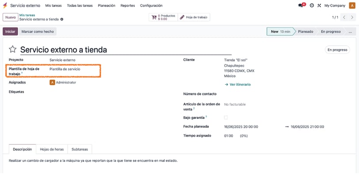Screen dimensions: 359x175
Task: Toggle the En progreso state button
Action: tap(337, 49)
